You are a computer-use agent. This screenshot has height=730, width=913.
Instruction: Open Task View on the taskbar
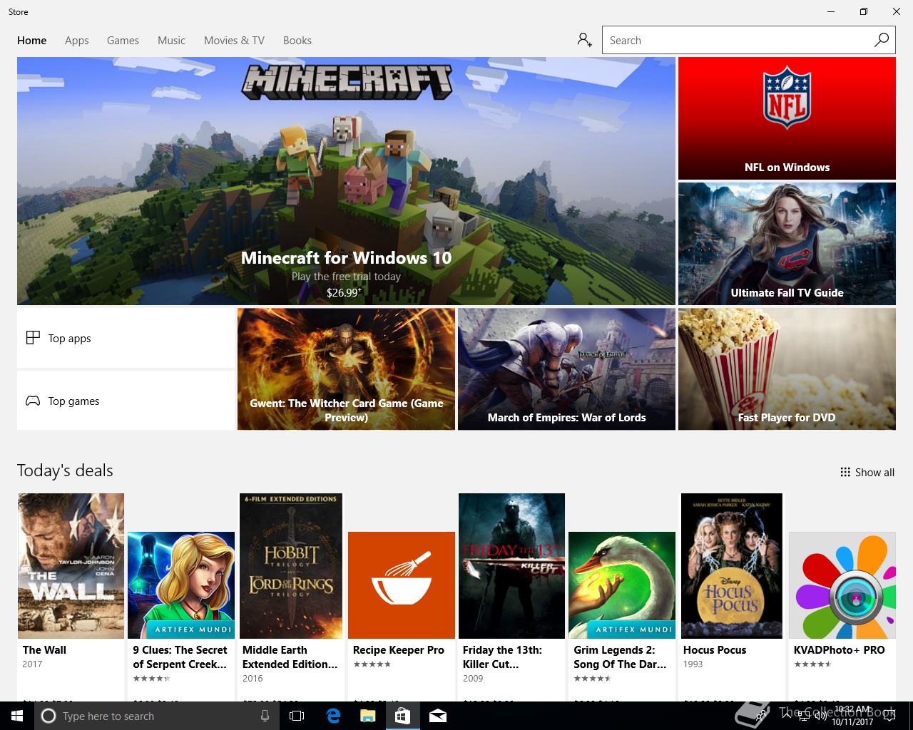(x=297, y=716)
